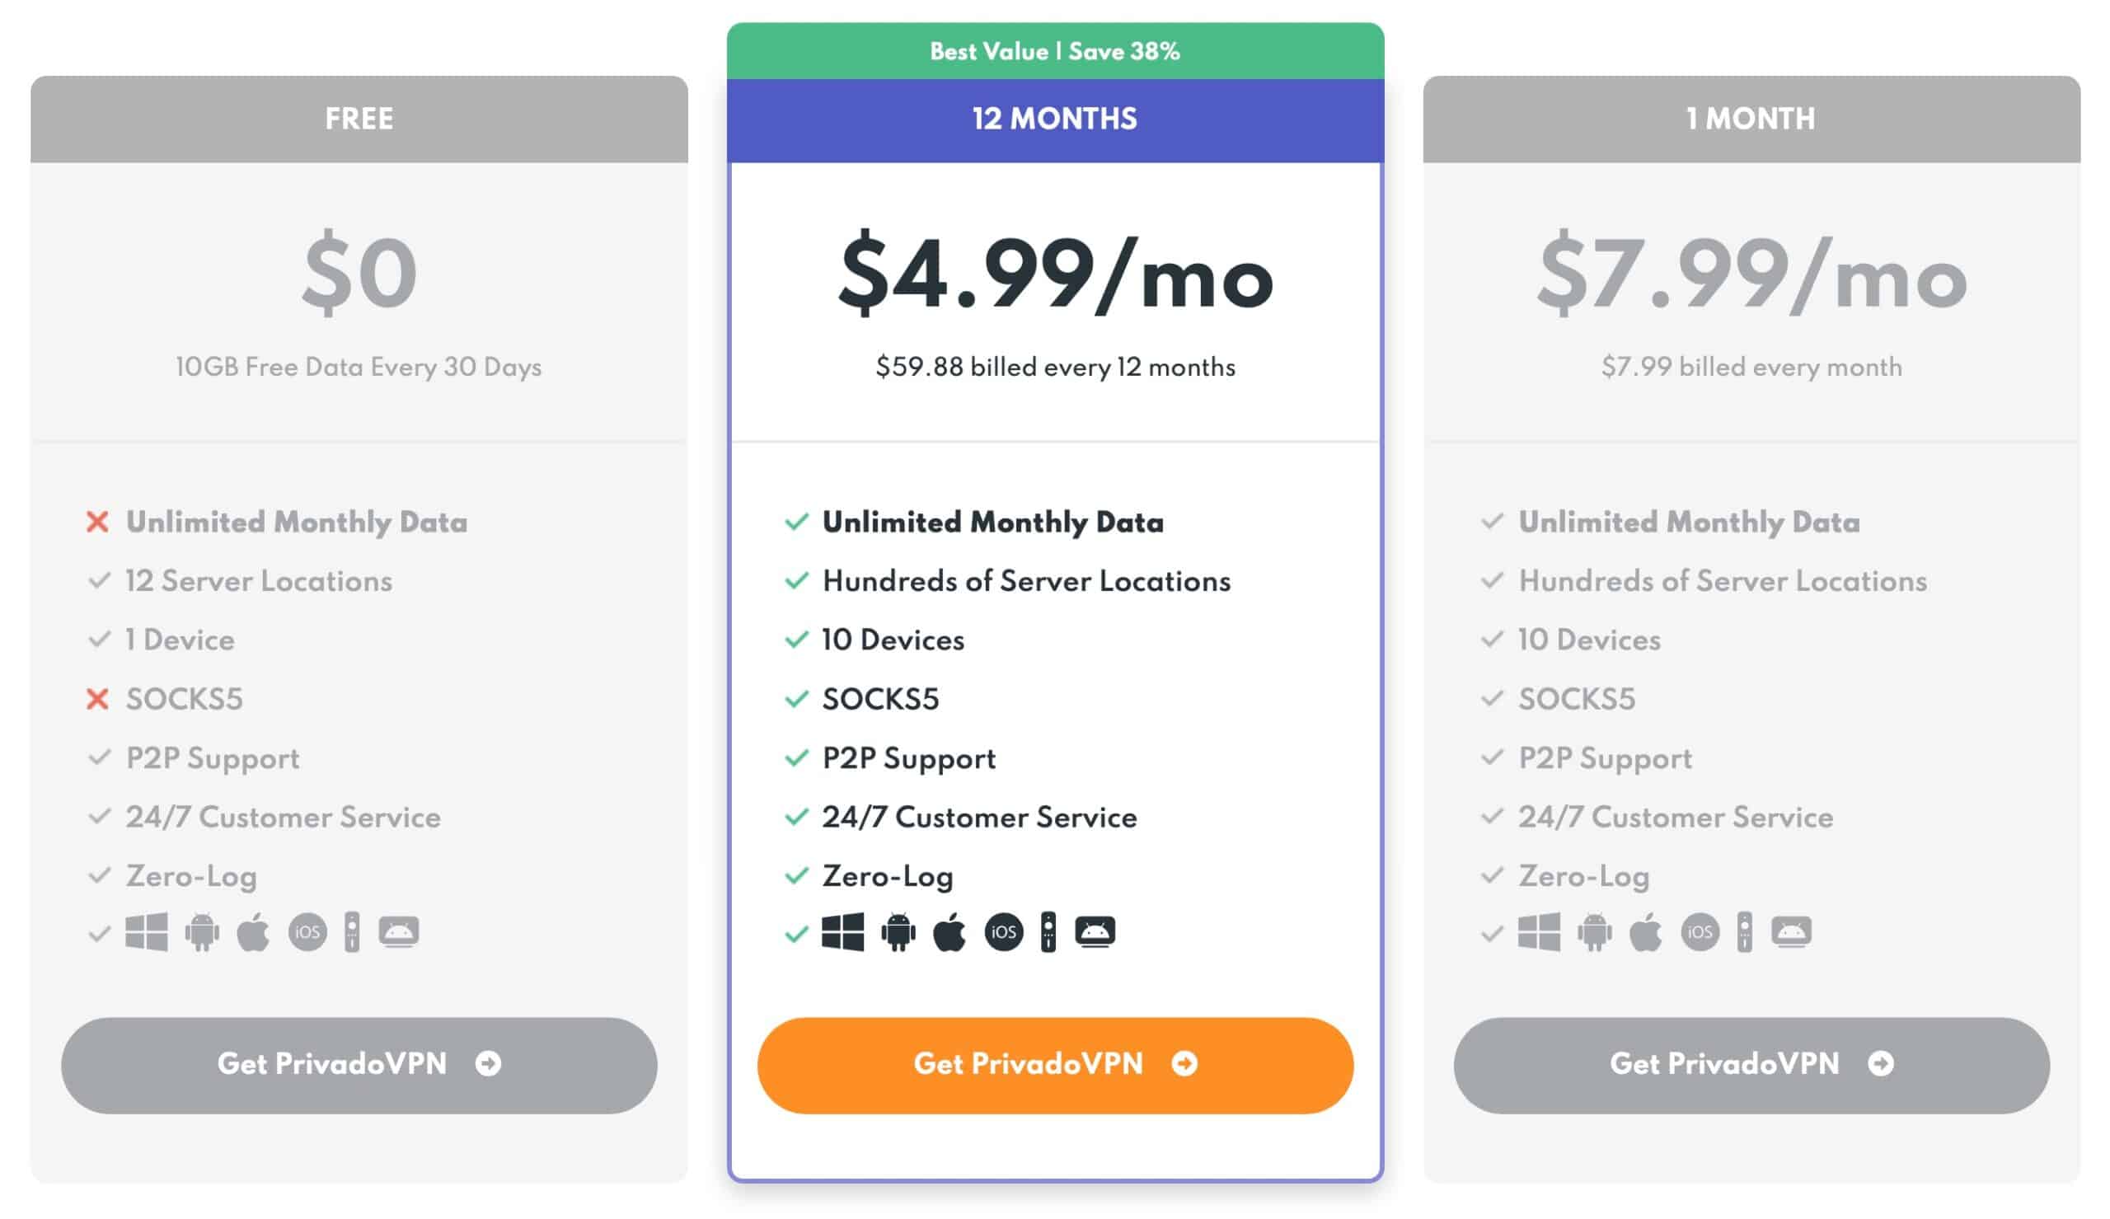Image resolution: width=2110 pixels, height=1219 pixels.
Task: Click the $4.99/mo price text
Action: pyautogui.click(x=1056, y=274)
